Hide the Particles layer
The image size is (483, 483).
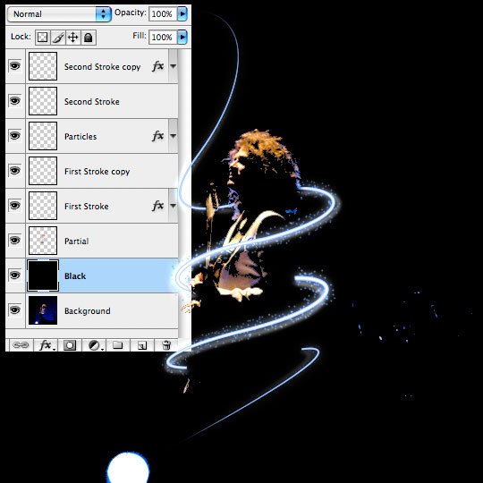click(x=15, y=136)
